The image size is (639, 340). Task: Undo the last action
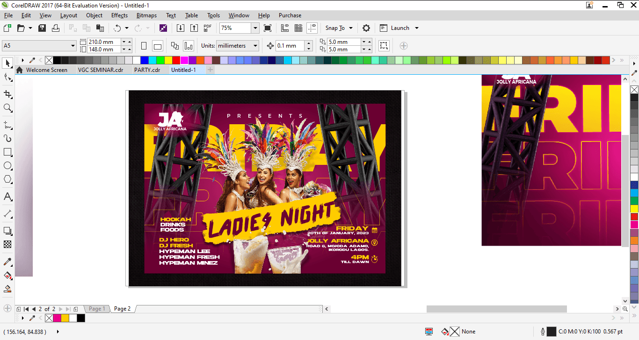[117, 28]
